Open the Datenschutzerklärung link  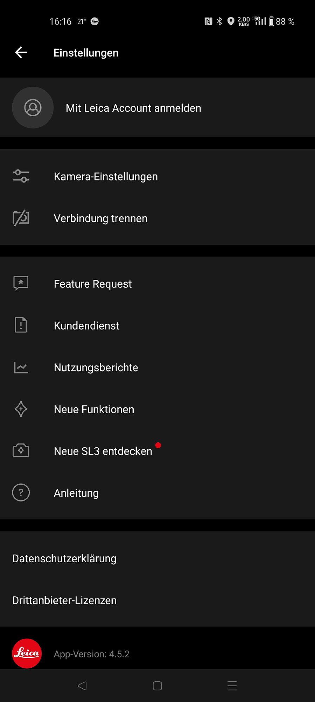coord(64,558)
